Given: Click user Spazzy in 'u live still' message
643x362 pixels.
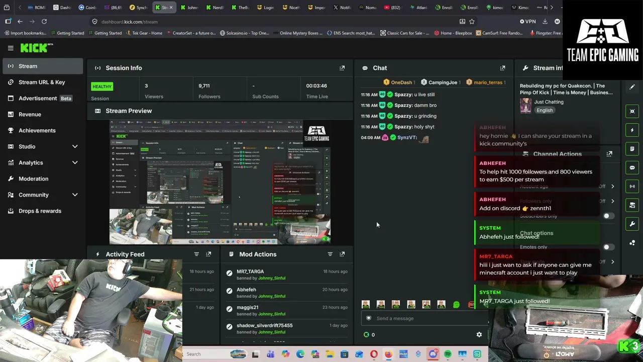Looking at the screenshot, I should (x=403, y=95).
